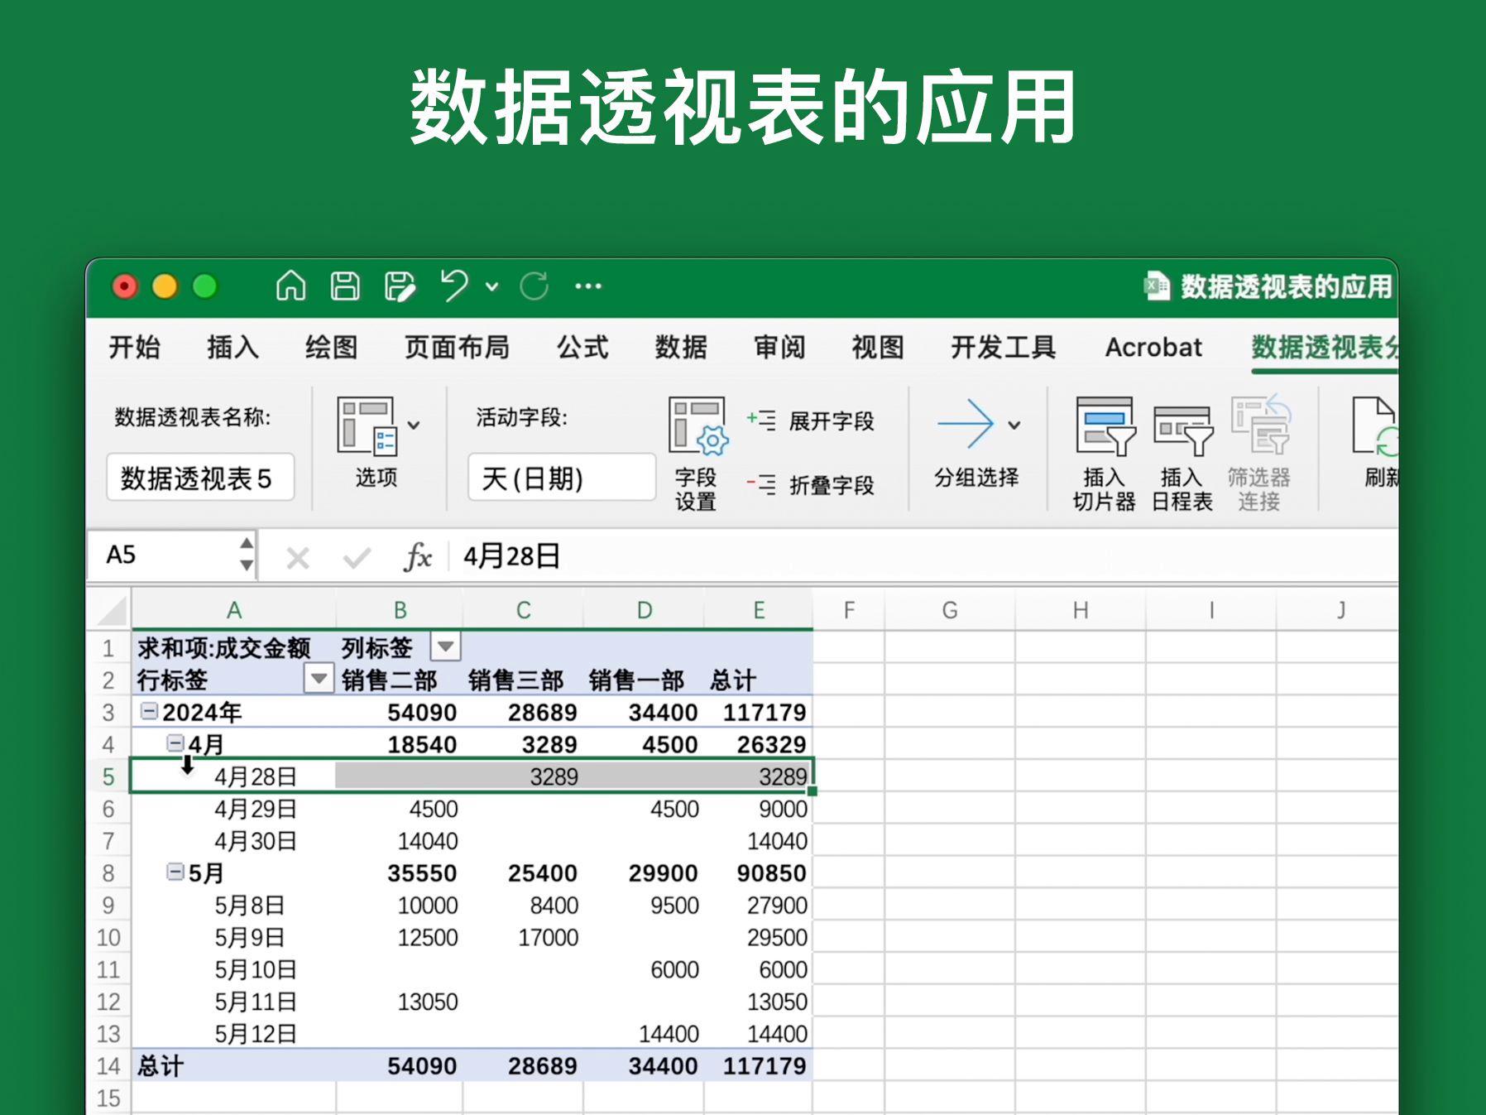Click the Save As pencil-disk icon
This screenshot has width=1486, height=1115.
coord(400,286)
